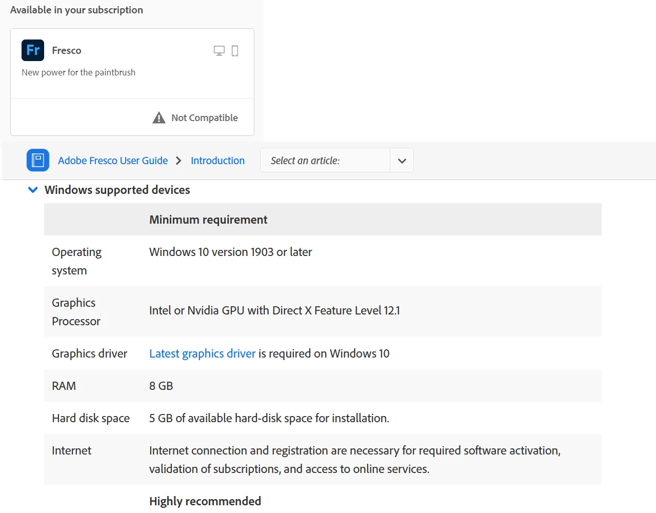656x513 pixels.
Task: Click the Not Compatible warning triangle icon
Action: [x=159, y=117]
